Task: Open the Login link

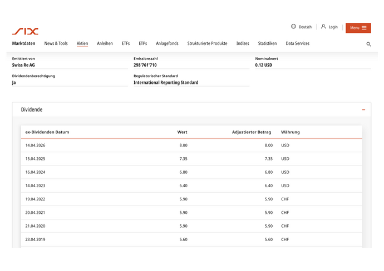Action: tap(333, 27)
